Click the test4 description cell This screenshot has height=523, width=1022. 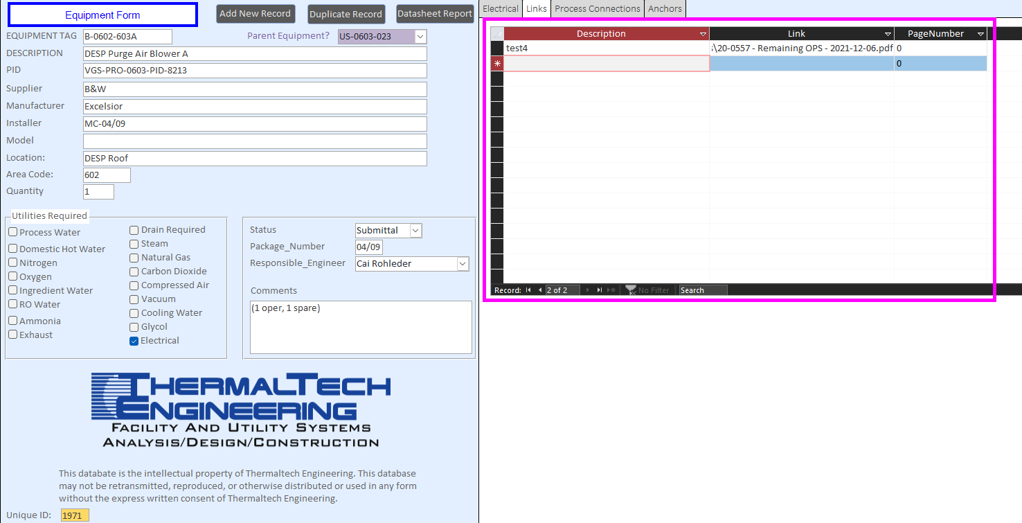click(607, 48)
